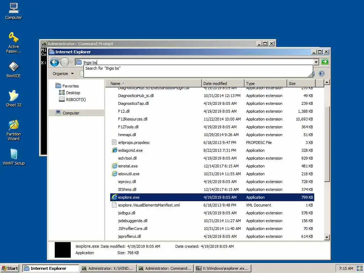This screenshot has height=273, width=364.
Task: Click the blue Help question mark icon
Action: (321, 74)
